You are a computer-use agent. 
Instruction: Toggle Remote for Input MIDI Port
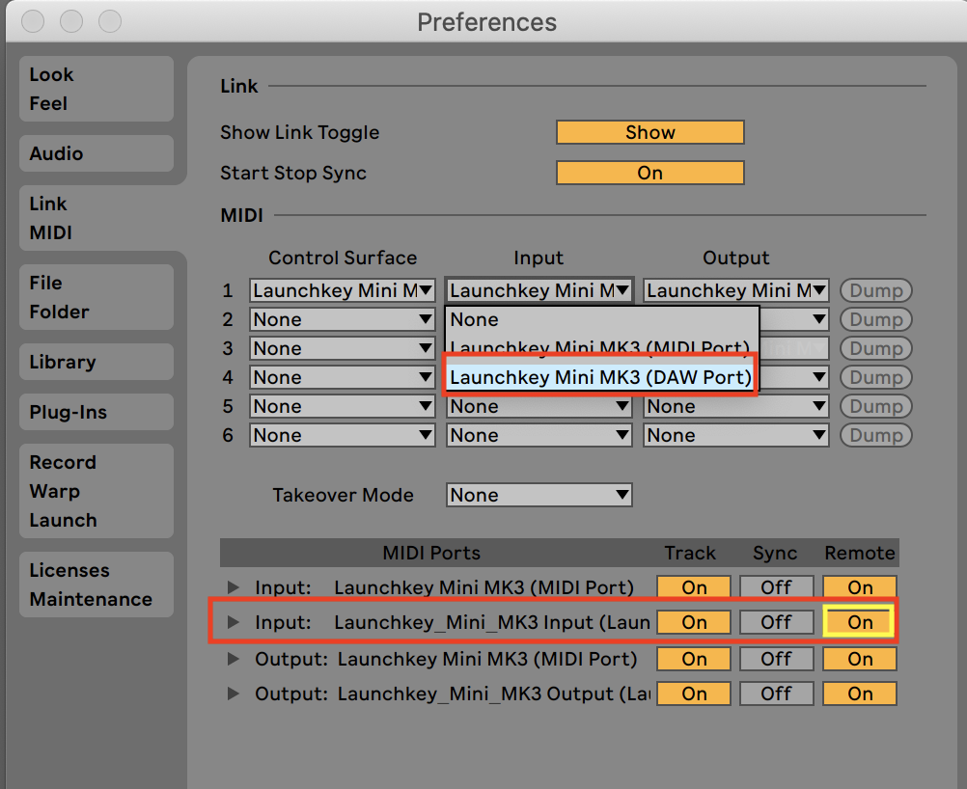tap(860, 586)
